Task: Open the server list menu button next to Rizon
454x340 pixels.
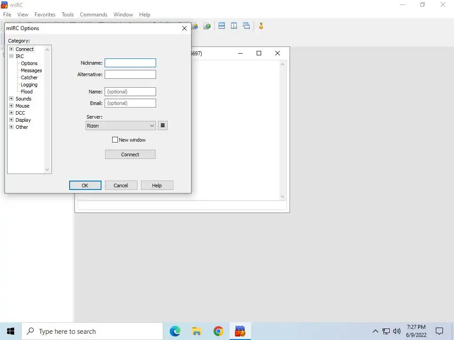Action: point(163,125)
